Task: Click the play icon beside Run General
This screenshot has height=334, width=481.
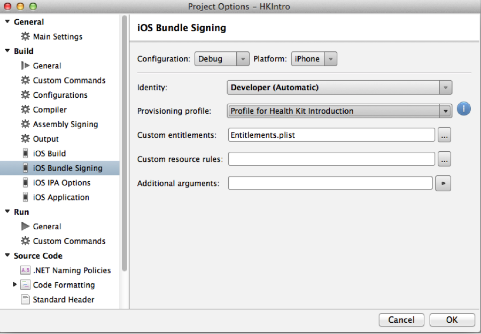Action: pos(26,227)
